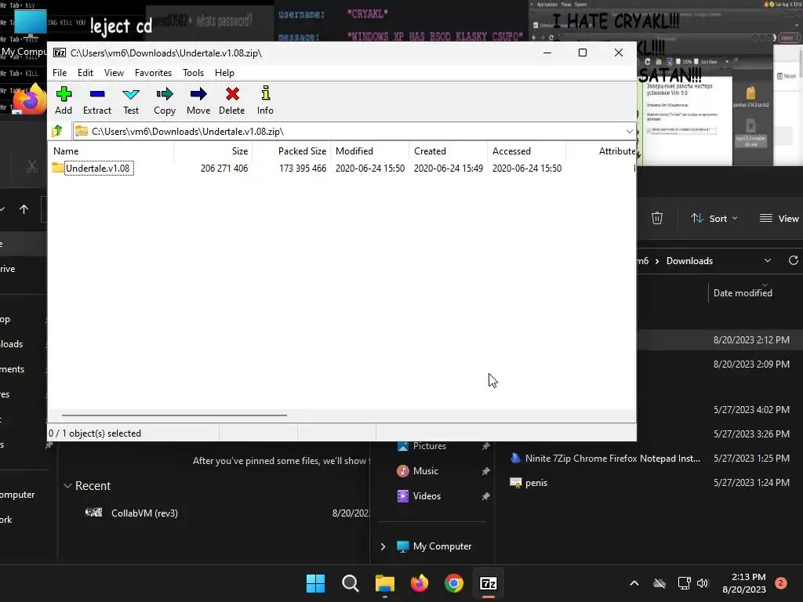This screenshot has width=803, height=602.
Task: Open the Favorites menu
Action: (x=153, y=73)
